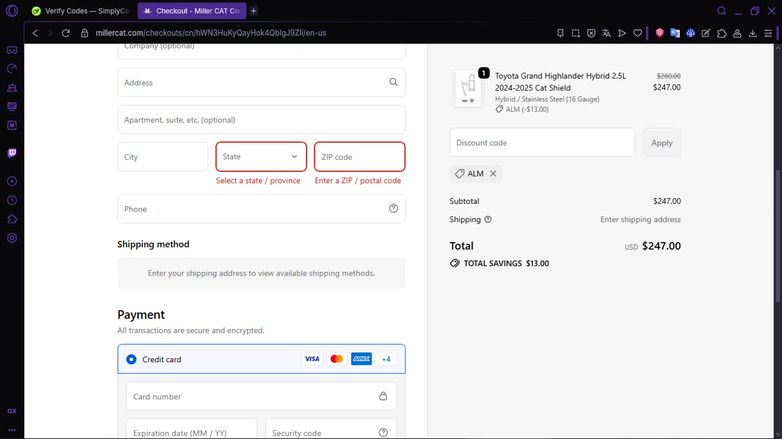Open sidebar three-dots setup menu

(x=12, y=430)
